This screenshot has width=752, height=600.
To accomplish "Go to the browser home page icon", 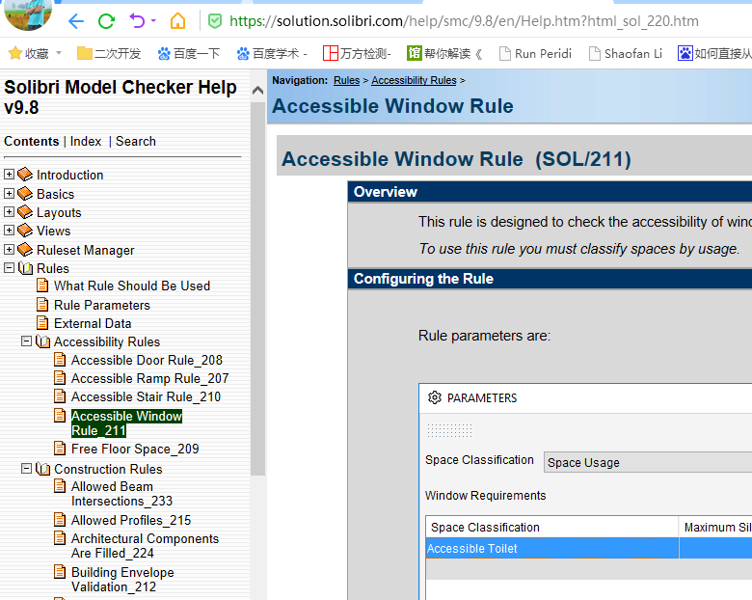I will coord(178,20).
